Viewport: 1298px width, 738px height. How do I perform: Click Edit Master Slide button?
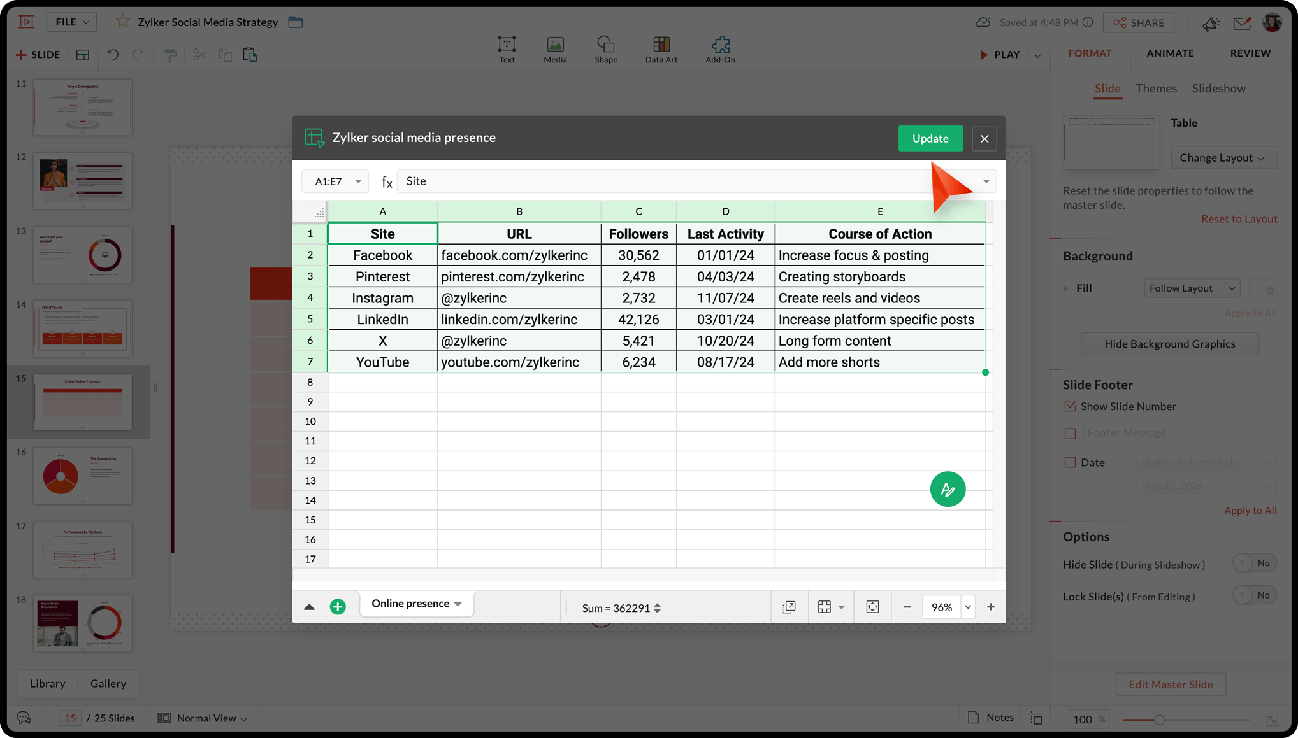click(1171, 684)
